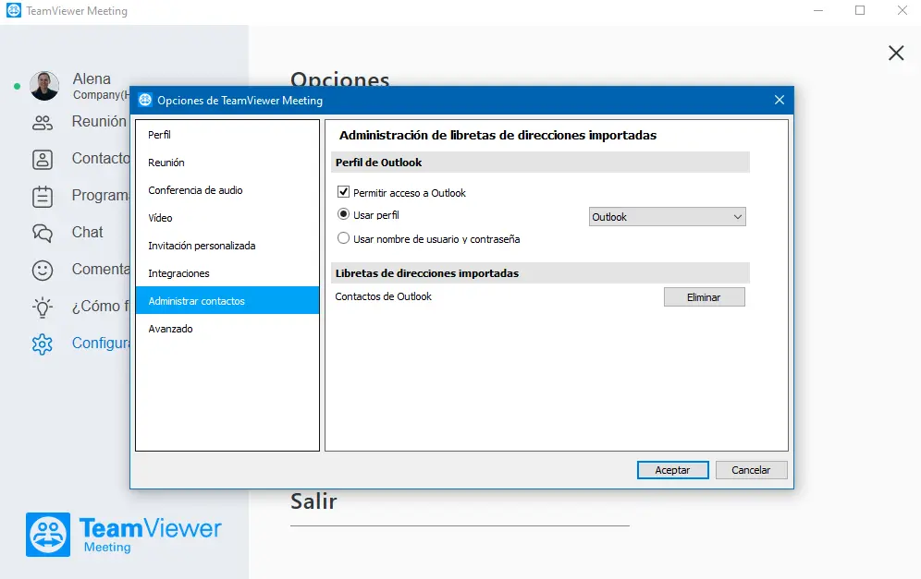921x579 pixels.
Task: Click the Reunión label in main sidebar
Action: [99, 121]
